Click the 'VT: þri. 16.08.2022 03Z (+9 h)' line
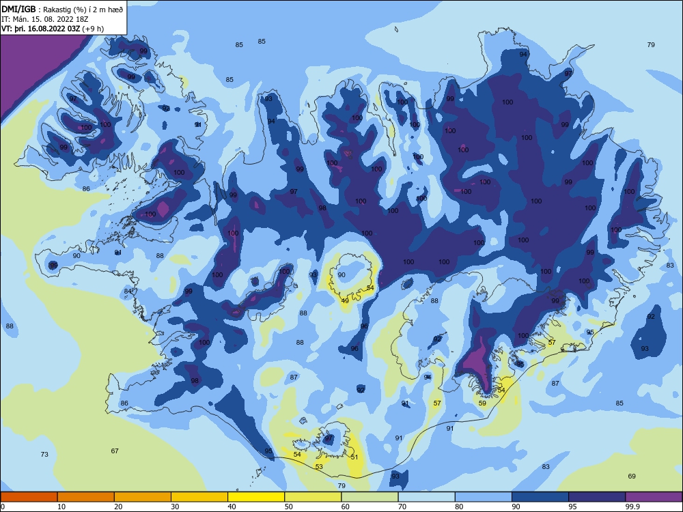 tap(53, 29)
